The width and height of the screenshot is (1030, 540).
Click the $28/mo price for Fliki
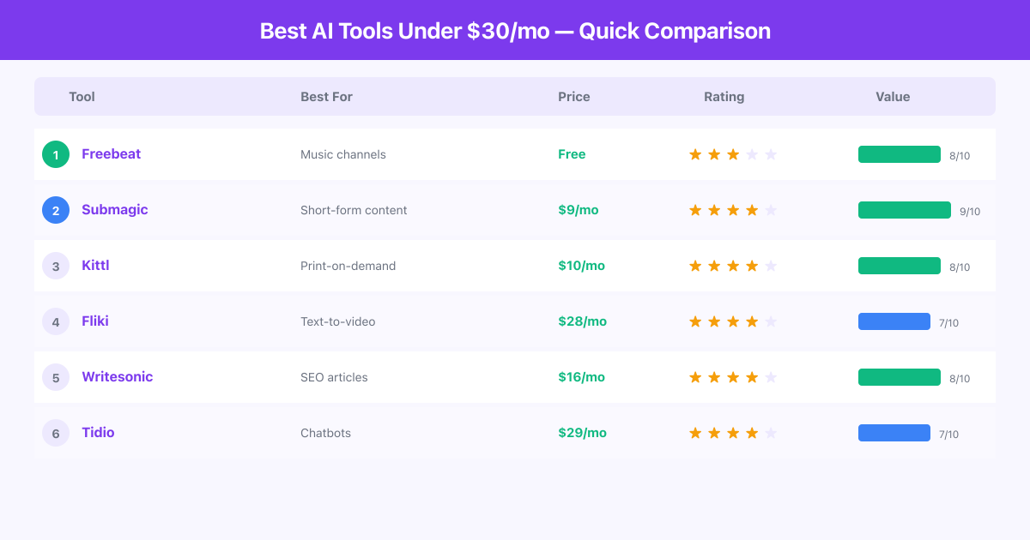(582, 321)
